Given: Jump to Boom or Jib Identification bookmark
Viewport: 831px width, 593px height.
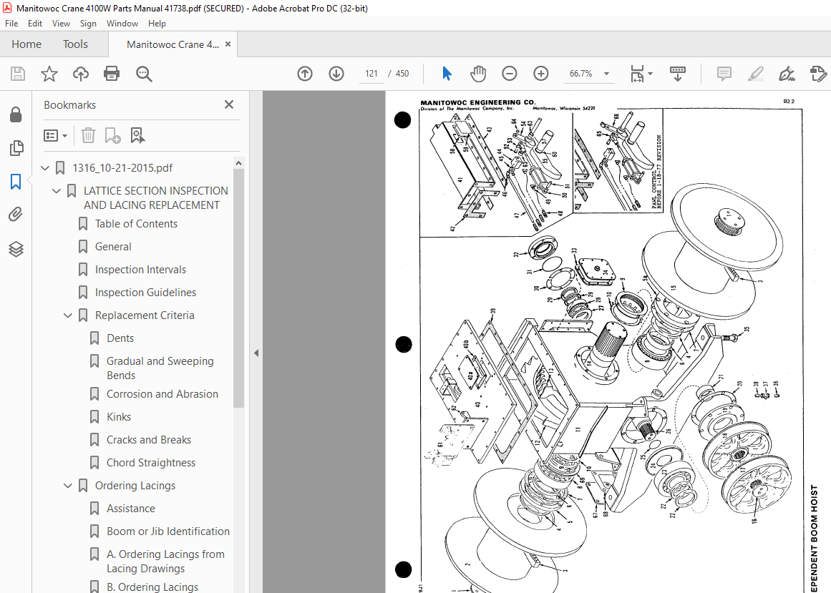Looking at the screenshot, I should 168,531.
